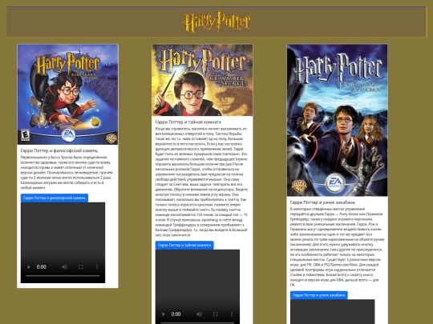433x324 pixels.
Task: Click the Гарри Поттер и философский камень button
Action: pos(55,198)
